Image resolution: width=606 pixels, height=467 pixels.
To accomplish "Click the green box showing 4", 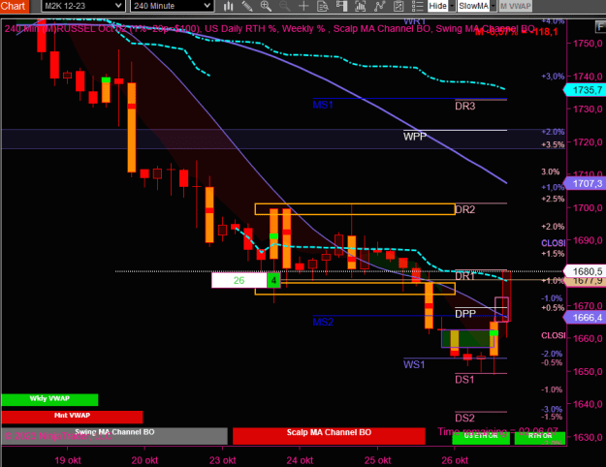I will click(273, 280).
